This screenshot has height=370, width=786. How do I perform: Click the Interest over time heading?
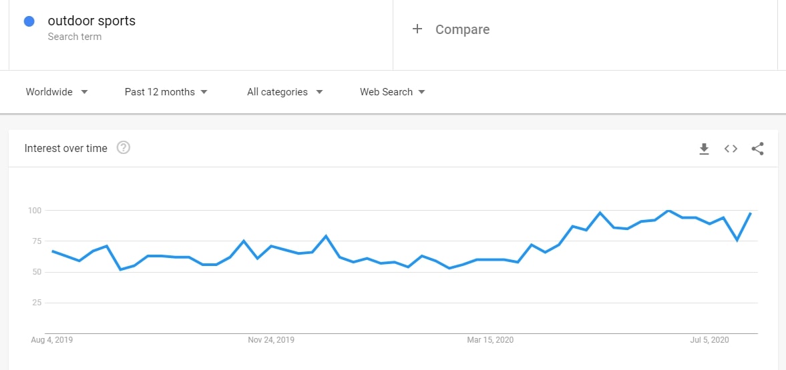[x=65, y=149]
